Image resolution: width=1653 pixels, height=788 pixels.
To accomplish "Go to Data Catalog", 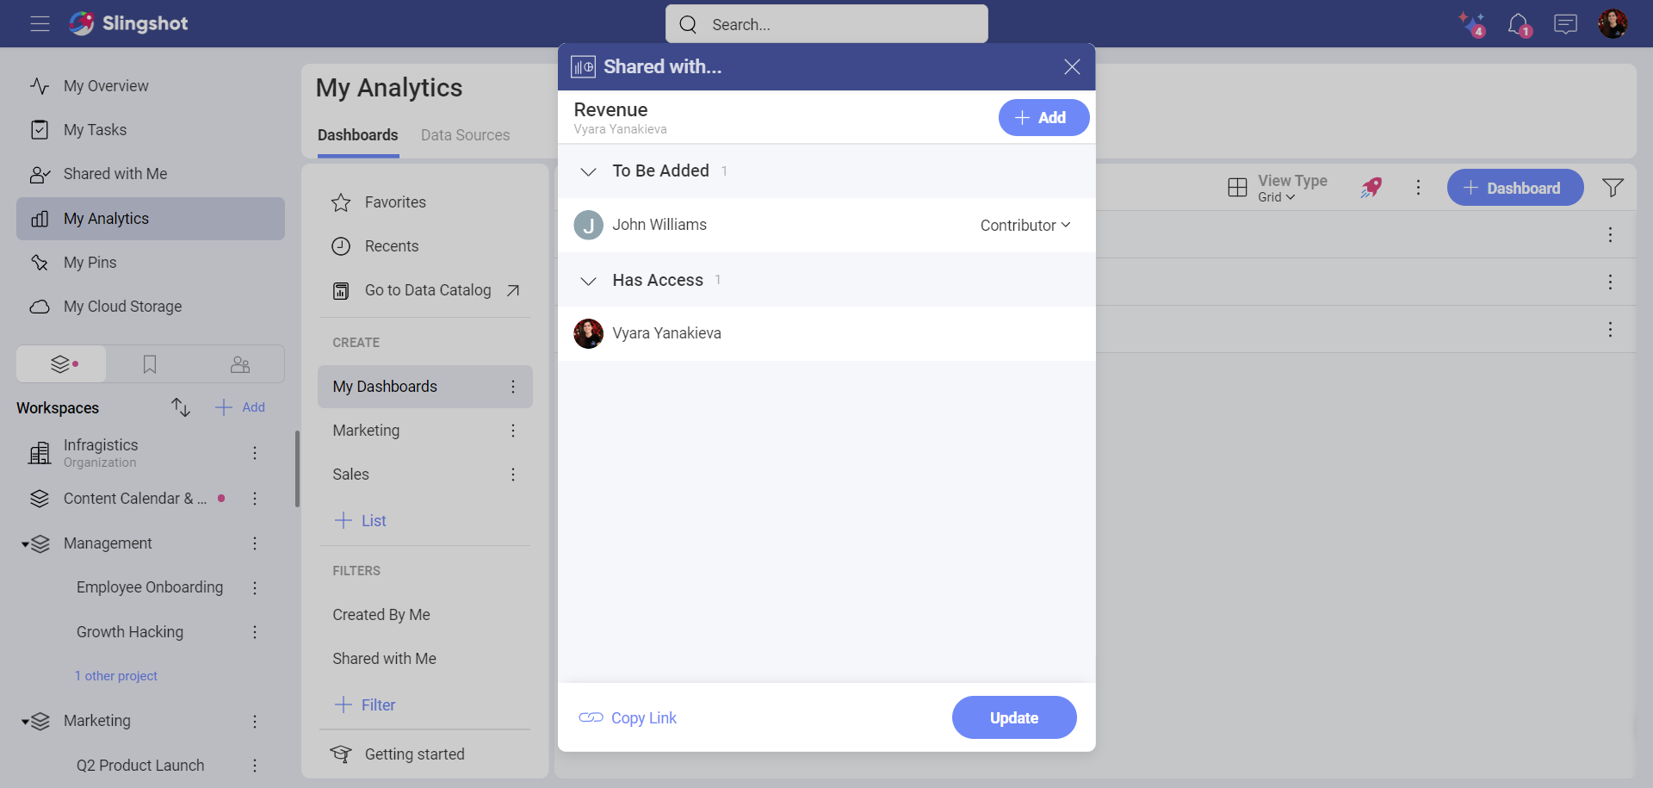I will 425,290.
